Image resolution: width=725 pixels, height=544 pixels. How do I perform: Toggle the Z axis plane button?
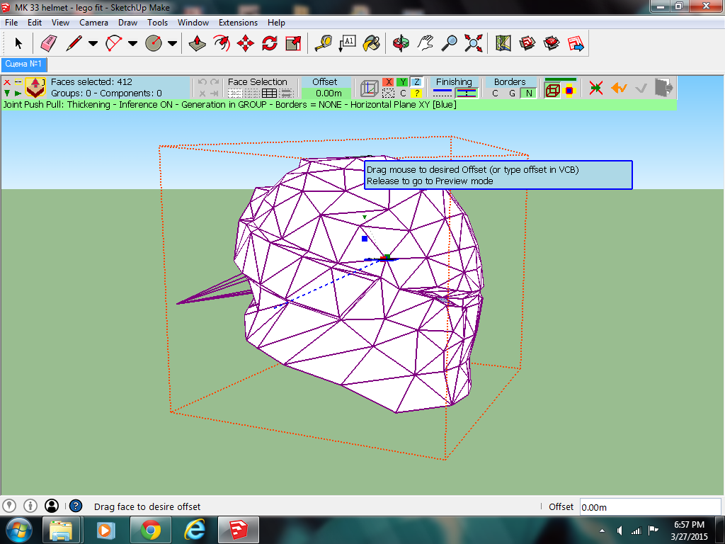417,82
